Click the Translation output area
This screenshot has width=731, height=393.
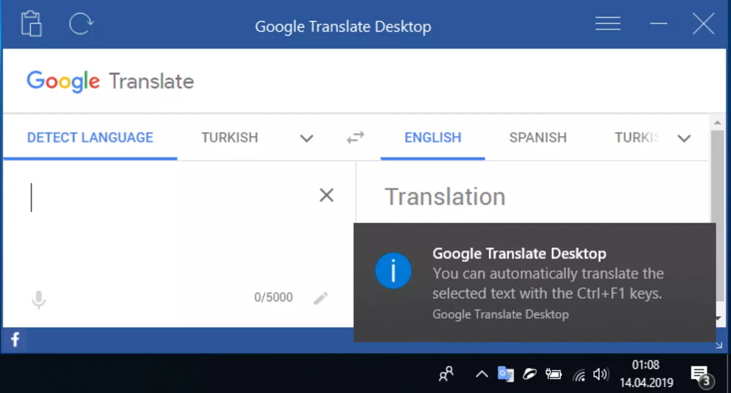point(445,197)
